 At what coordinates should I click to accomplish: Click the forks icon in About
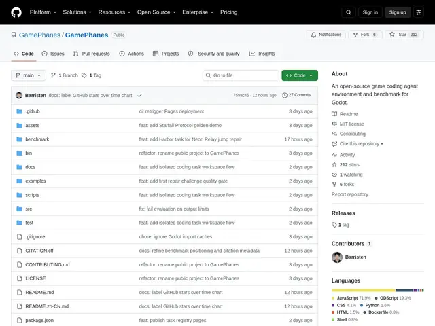coord(334,184)
